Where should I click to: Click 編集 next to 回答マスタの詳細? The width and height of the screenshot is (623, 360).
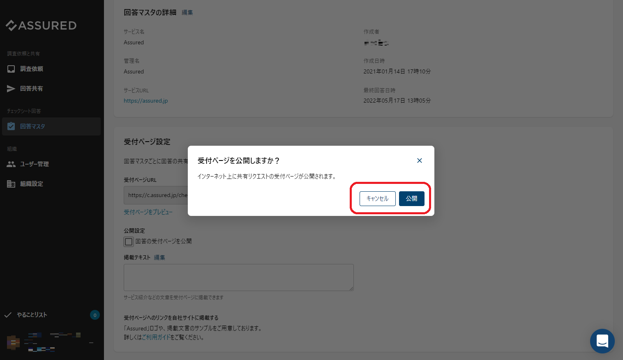(187, 13)
